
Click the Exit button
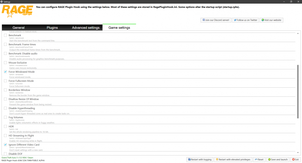point(295,159)
